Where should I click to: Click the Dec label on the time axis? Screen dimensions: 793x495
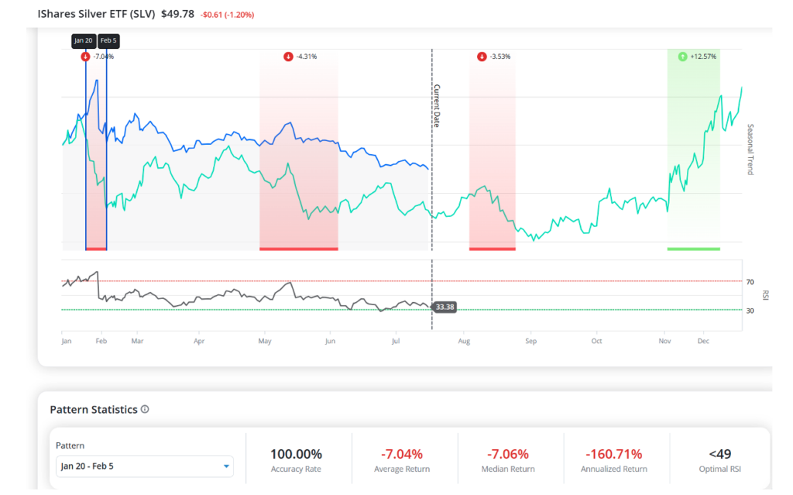703,341
